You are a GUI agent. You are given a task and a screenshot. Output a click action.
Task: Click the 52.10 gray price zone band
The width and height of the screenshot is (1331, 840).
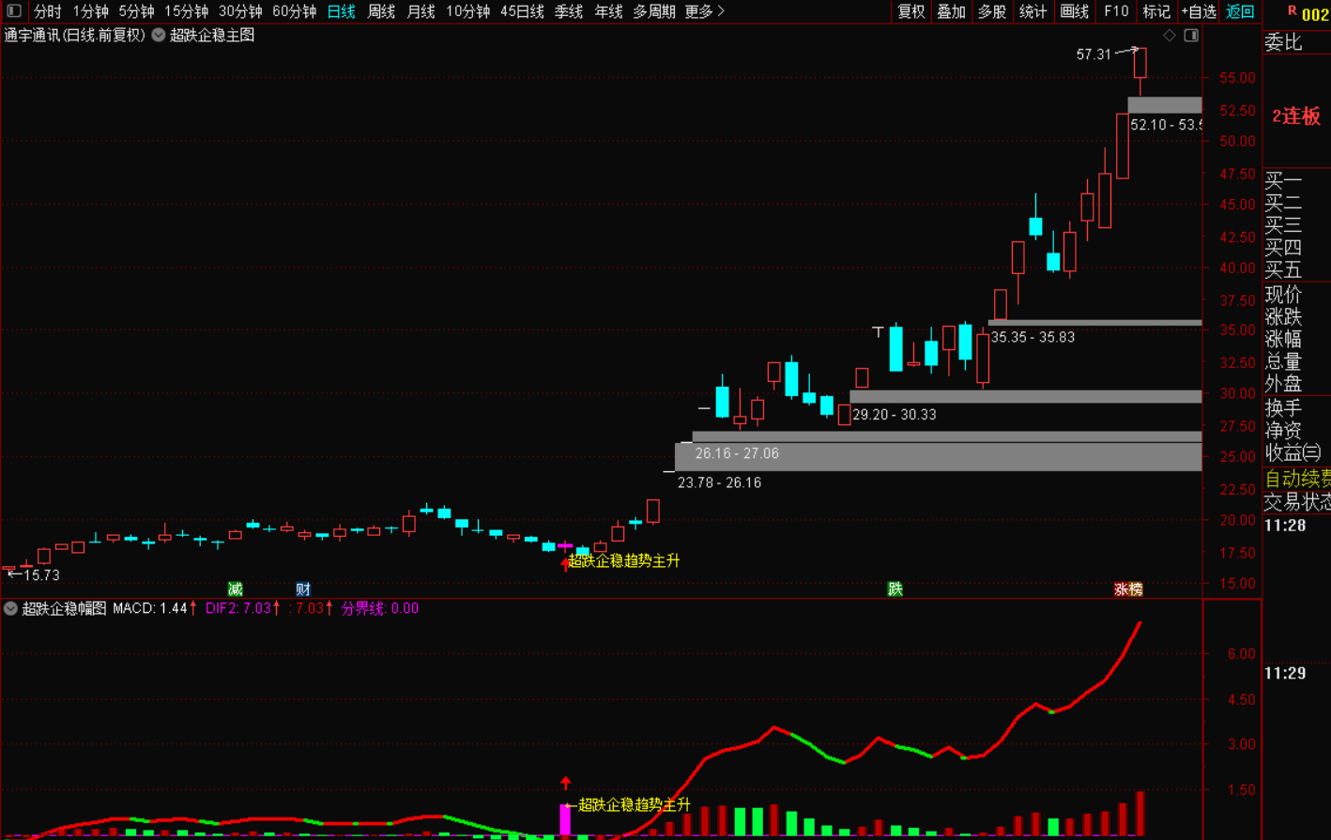pyautogui.click(x=1164, y=105)
